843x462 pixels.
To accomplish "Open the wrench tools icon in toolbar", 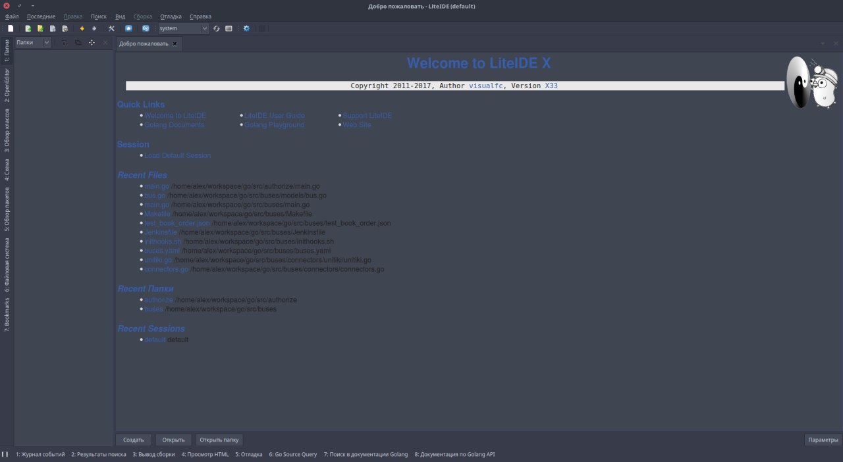I will point(111,28).
